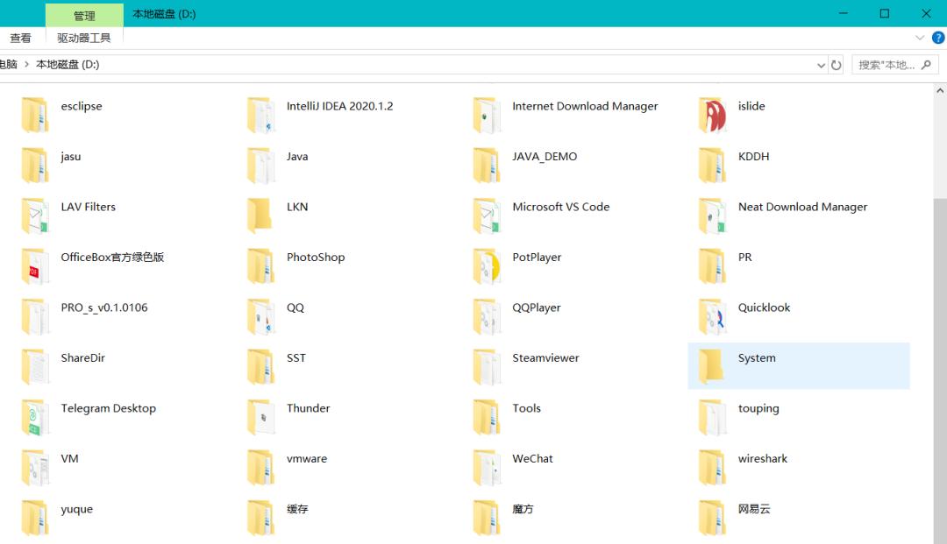Open the Telegram Desktop folder
This screenshot has width=947, height=544.
[x=108, y=408]
